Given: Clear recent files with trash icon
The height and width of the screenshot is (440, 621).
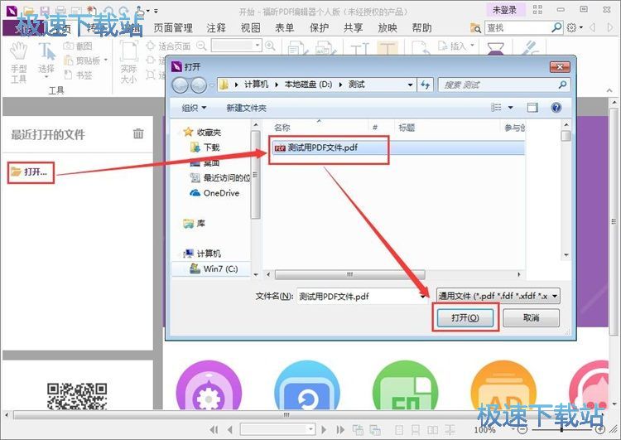Looking at the screenshot, I should tap(138, 133).
